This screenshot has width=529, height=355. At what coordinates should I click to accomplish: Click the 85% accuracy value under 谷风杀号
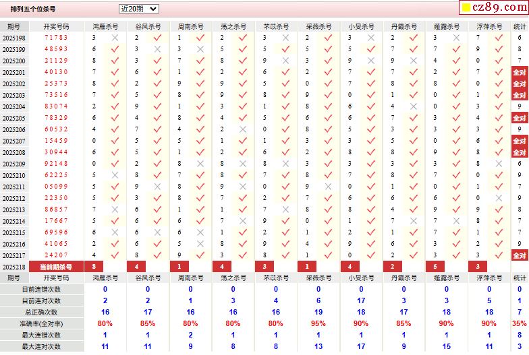click(148, 323)
